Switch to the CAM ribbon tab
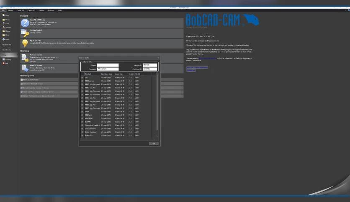The image size is (350, 202). (60, 10)
